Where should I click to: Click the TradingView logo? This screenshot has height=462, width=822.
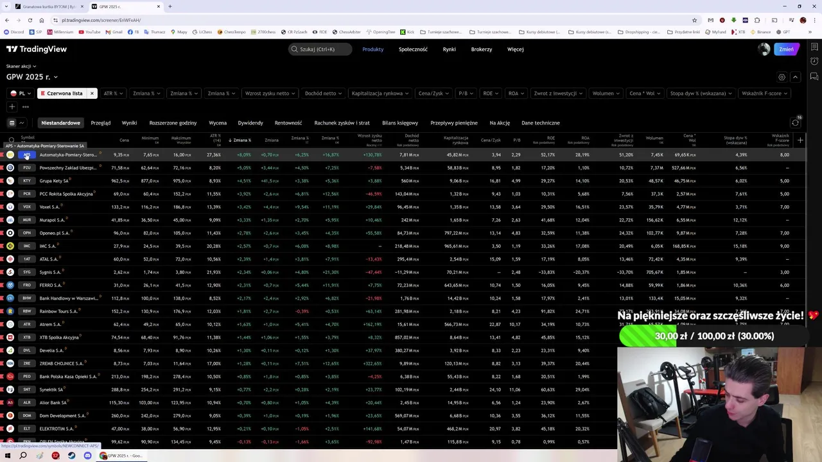37,49
